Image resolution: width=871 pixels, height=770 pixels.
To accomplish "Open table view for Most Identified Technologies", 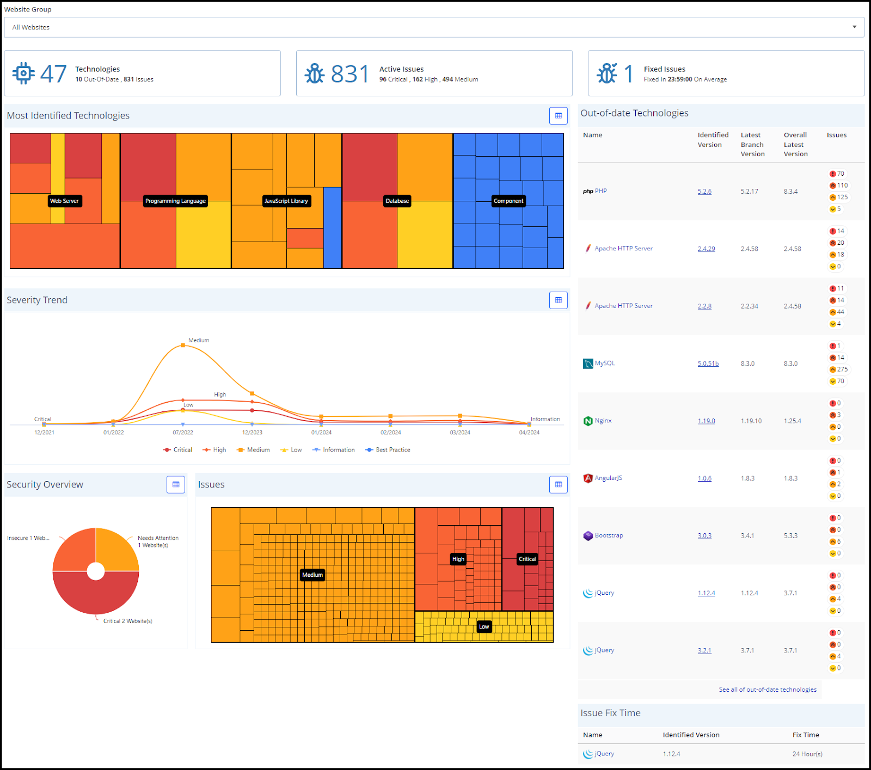I will [x=558, y=115].
